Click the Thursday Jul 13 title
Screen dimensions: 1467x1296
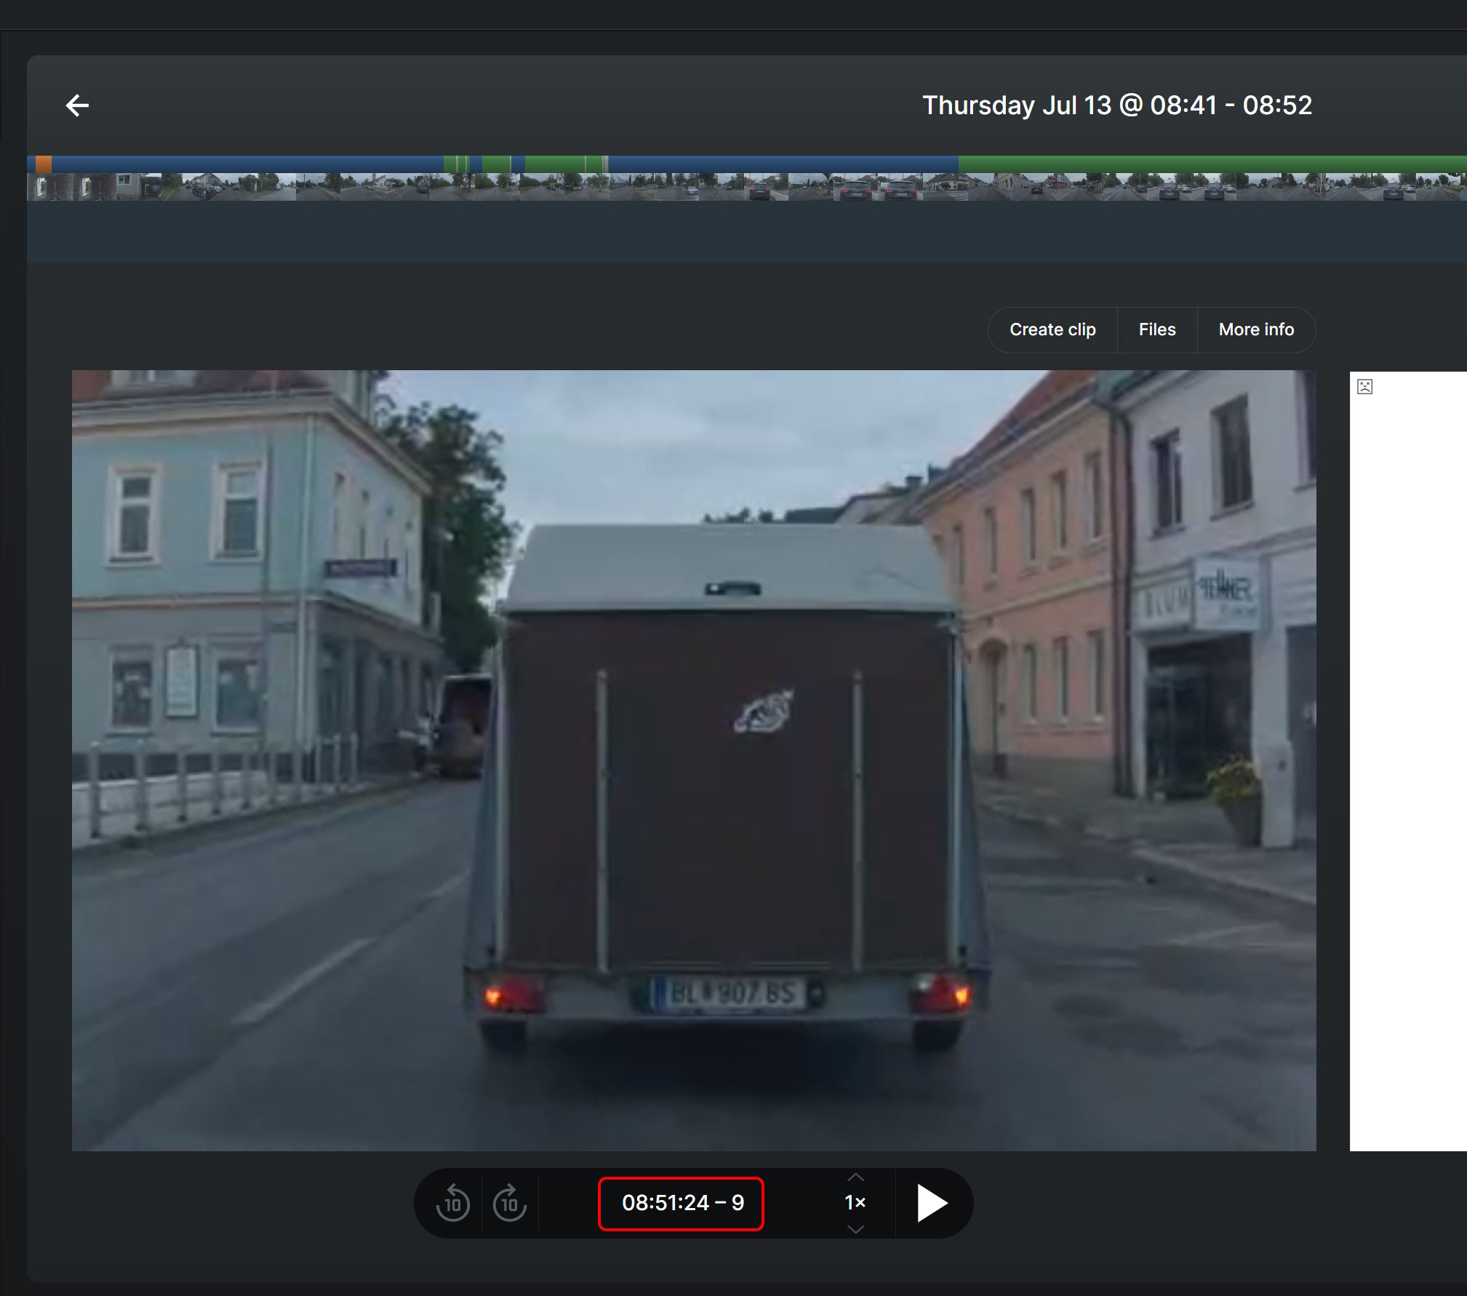pyautogui.click(x=1117, y=105)
